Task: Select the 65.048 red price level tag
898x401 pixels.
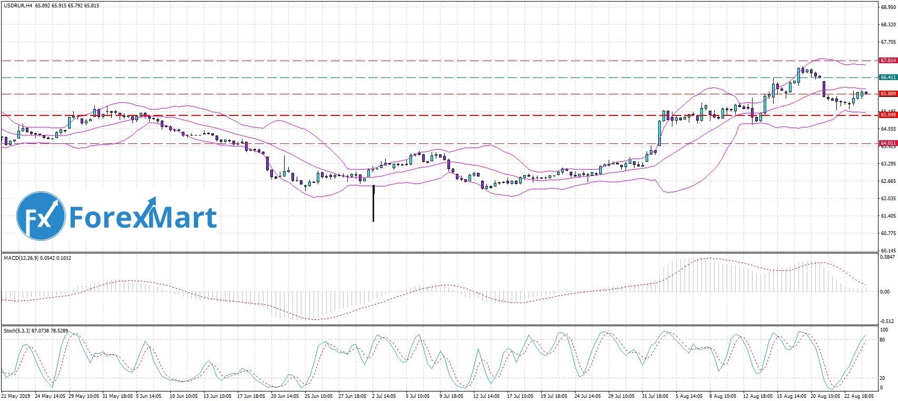Action: pyautogui.click(x=888, y=115)
